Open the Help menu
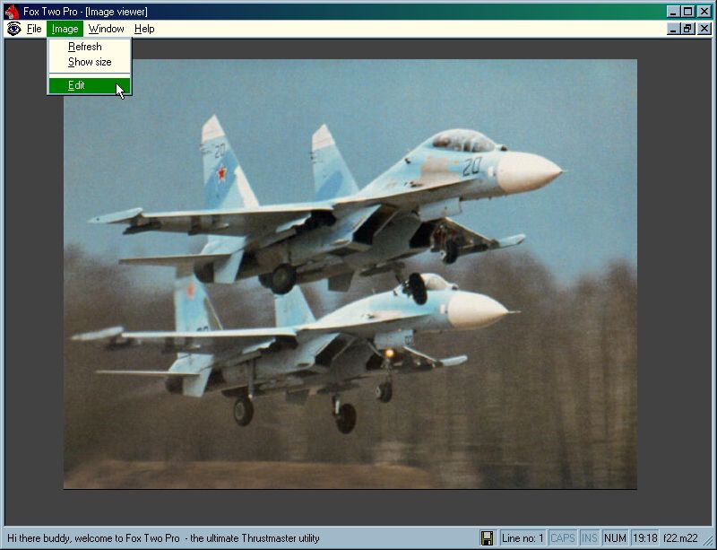This screenshot has height=550, width=717. coord(144,29)
